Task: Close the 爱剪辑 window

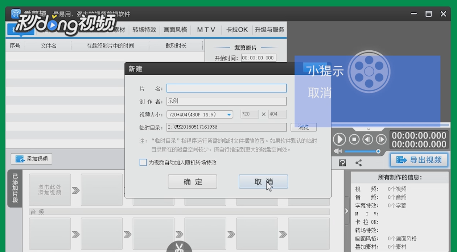Action: (443, 14)
